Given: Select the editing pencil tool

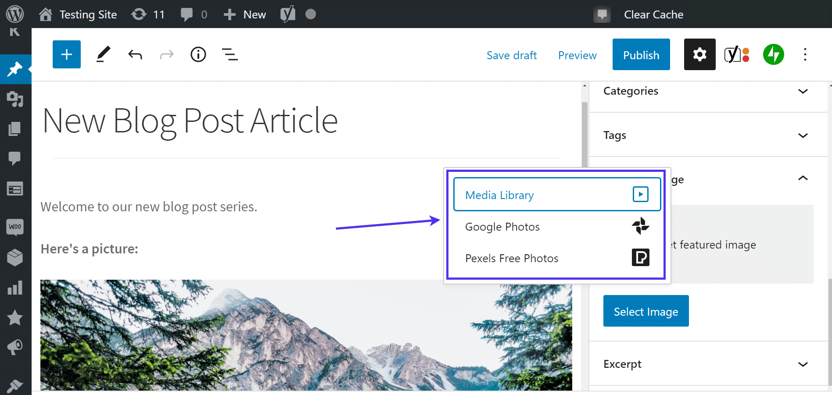Looking at the screenshot, I should pyautogui.click(x=104, y=54).
